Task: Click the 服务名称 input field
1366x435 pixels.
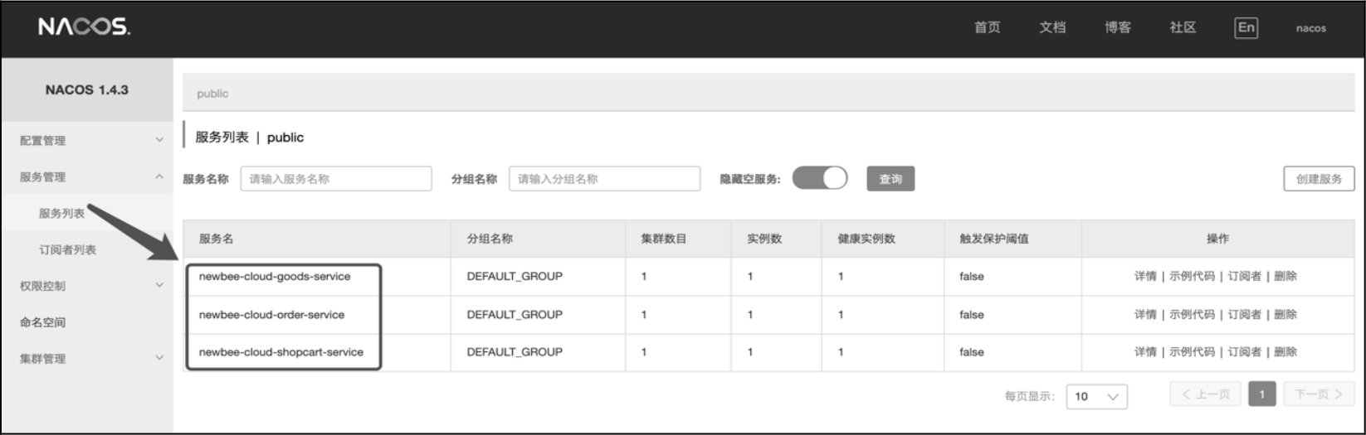Action: (336, 179)
